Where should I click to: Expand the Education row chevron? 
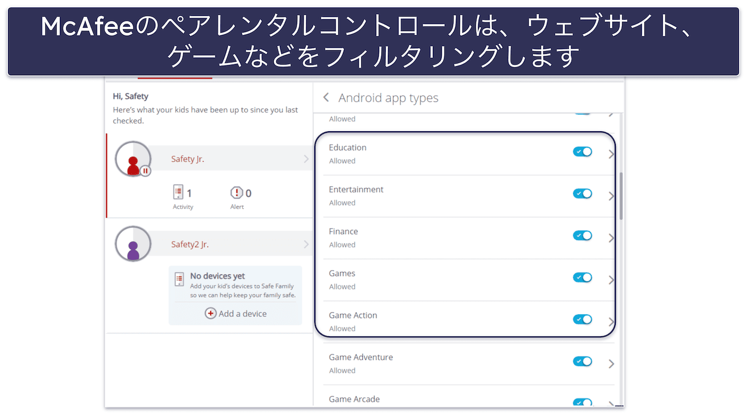coord(611,154)
